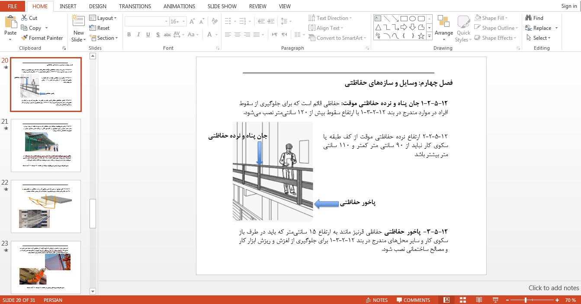Select slide 21 thumbnail
This screenshot has height=304, width=581.
tap(46, 146)
